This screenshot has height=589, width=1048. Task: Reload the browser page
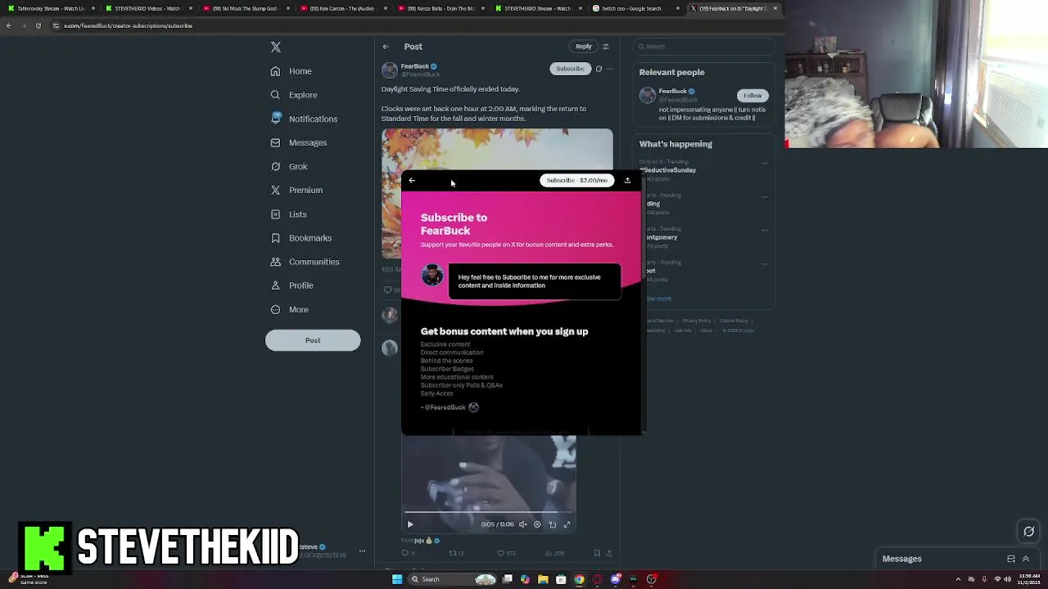tap(38, 25)
